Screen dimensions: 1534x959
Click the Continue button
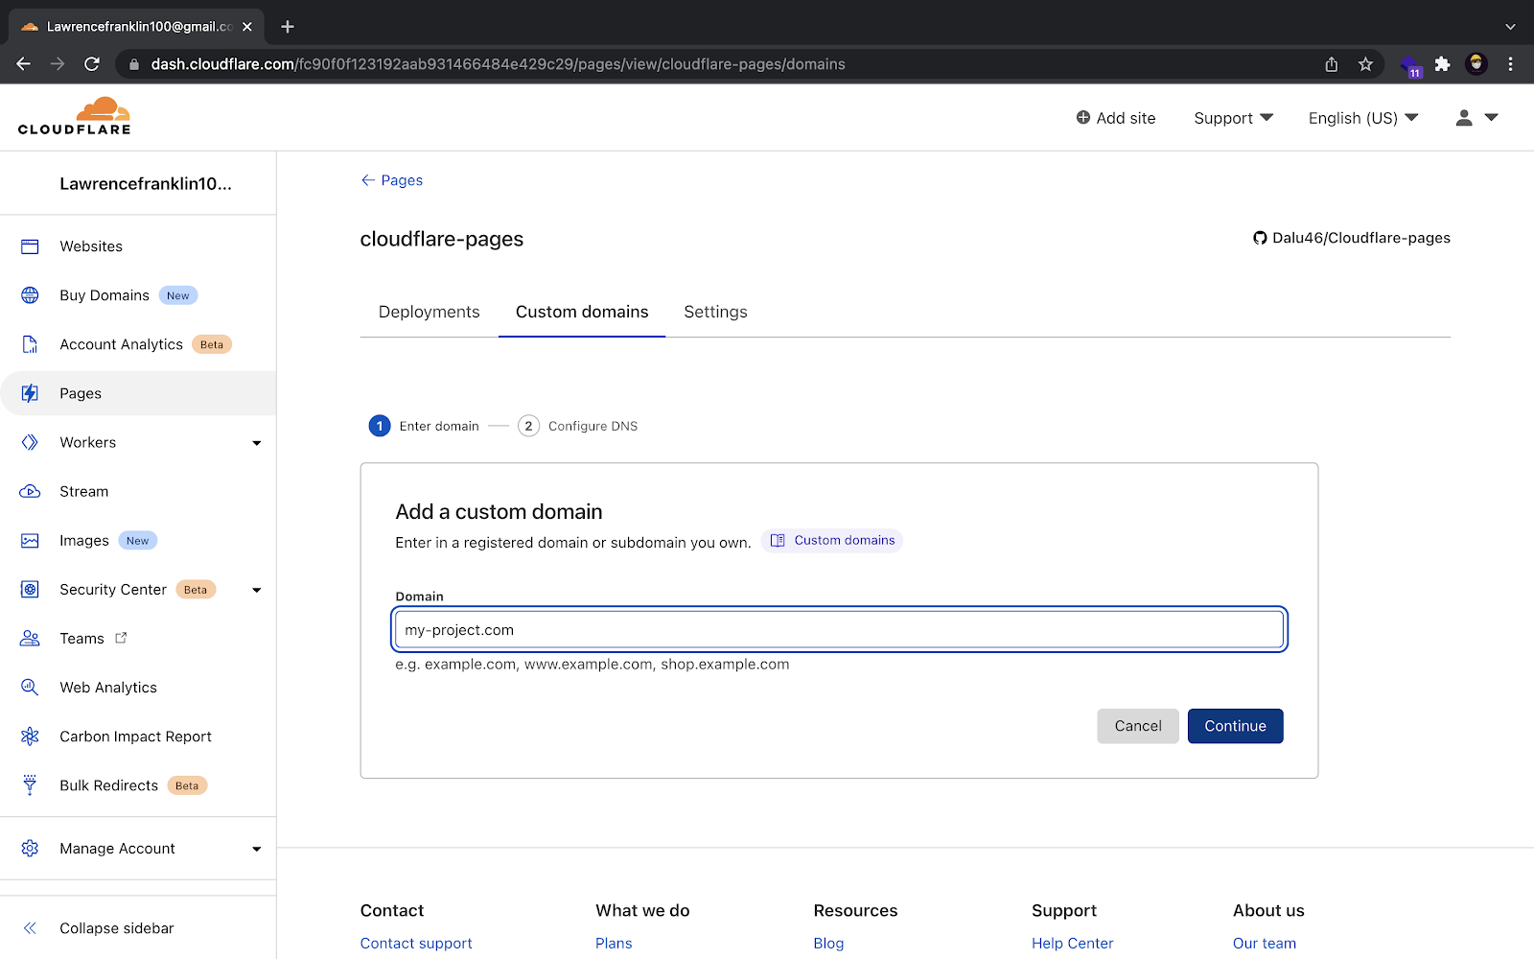tap(1235, 726)
